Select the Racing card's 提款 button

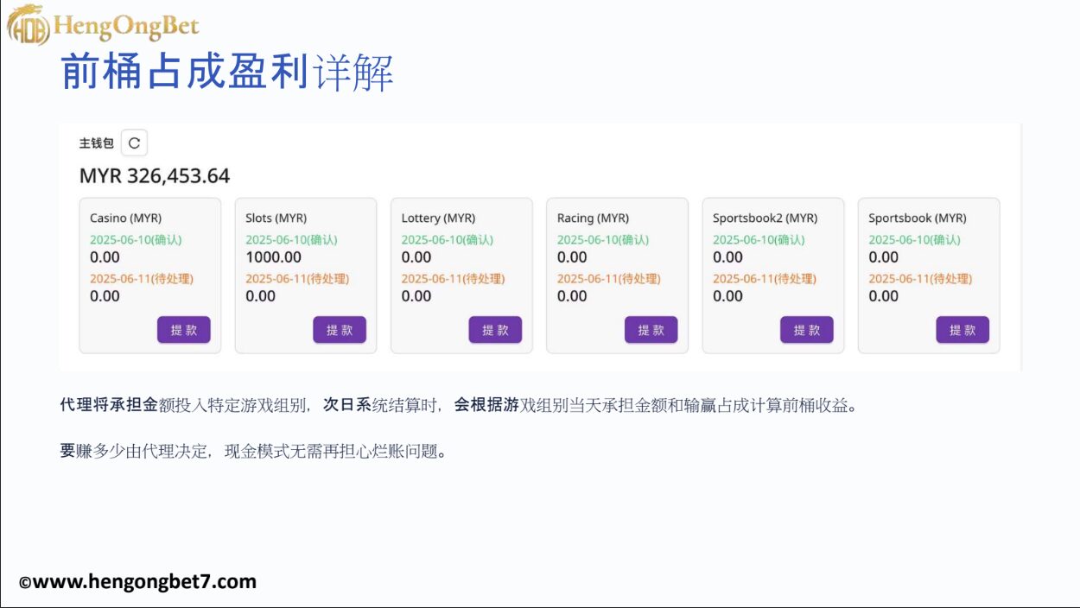click(651, 330)
